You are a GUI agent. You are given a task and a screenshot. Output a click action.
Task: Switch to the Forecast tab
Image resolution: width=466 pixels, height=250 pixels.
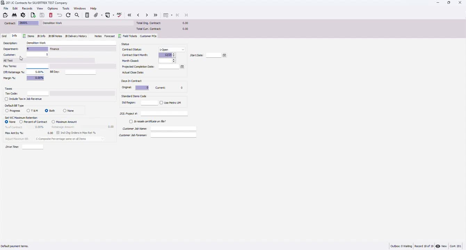[x=110, y=36]
